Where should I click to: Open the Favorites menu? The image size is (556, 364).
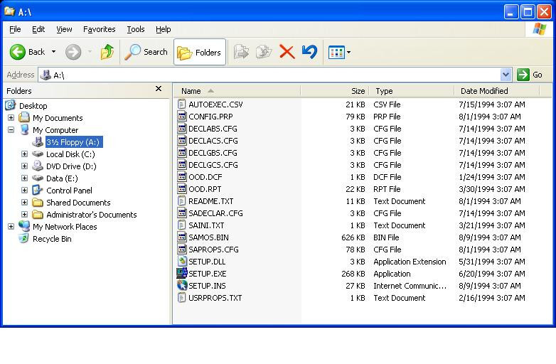[100, 29]
